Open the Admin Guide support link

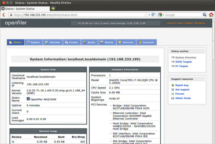pyautogui.click(x=183, y=98)
